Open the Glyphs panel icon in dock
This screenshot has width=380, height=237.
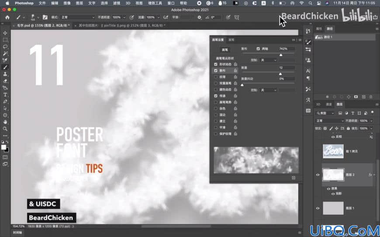tap(308, 100)
